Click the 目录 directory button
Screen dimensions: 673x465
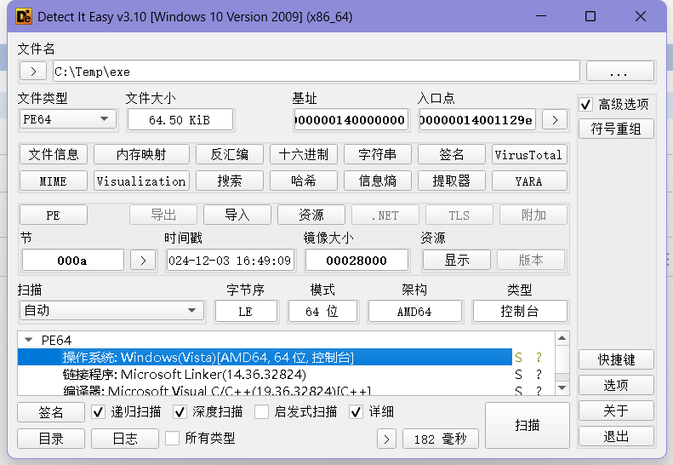click(x=51, y=439)
